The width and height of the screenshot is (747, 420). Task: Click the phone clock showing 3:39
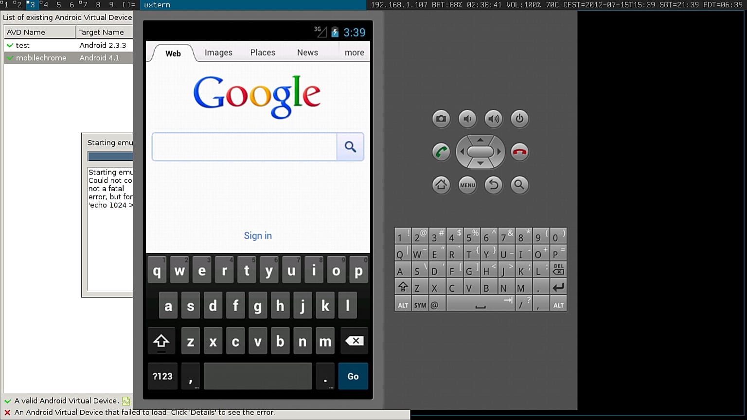pos(354,32)
